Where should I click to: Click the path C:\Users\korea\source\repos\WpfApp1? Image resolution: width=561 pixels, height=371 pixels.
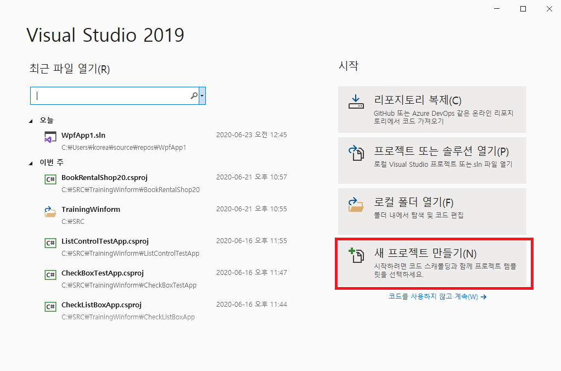124,148
